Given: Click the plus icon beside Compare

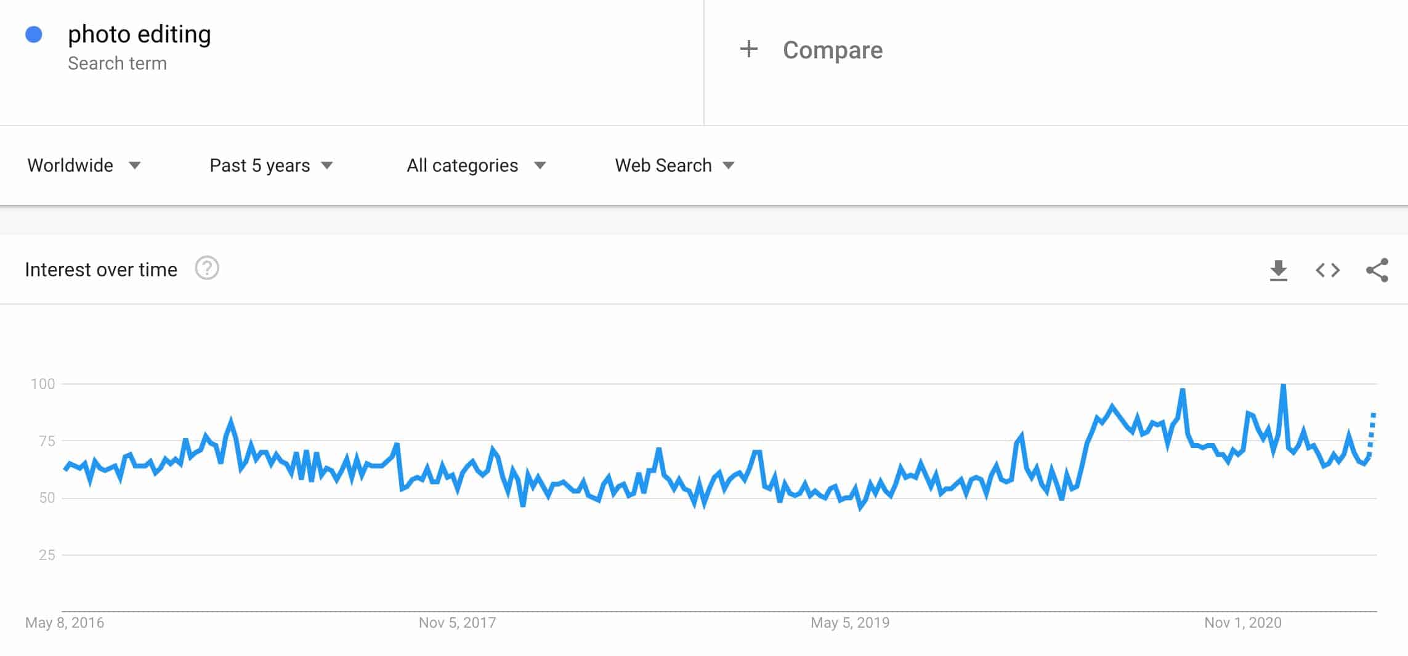Looking at the screenshot, I should [748, 49].
